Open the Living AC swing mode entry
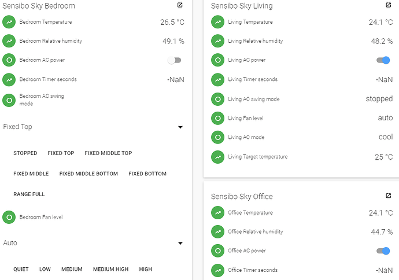The width and height of the screenshot is (399, 280). click(302, 99)
